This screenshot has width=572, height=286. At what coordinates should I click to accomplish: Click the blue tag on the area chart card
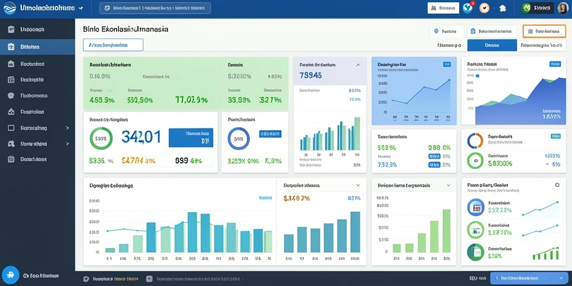coord(555,64)
